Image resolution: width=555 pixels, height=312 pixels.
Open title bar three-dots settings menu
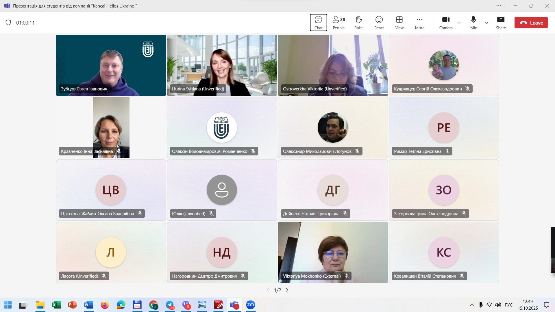click(x=499, y=6)
